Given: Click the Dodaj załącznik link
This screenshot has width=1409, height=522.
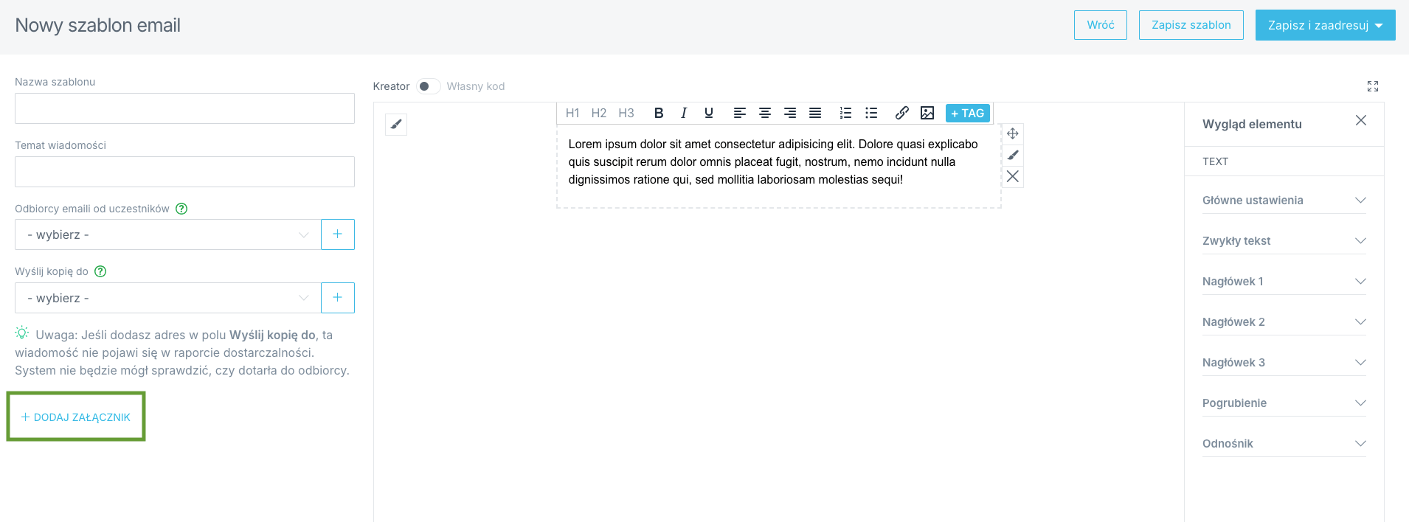Looking at the screenshot, I should 76,417.
